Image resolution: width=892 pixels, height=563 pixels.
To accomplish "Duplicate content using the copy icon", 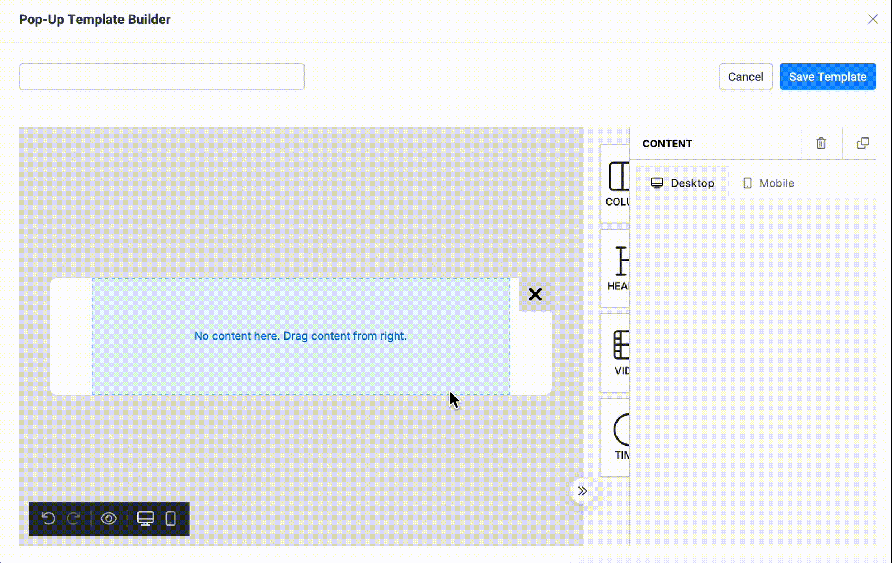I will pyautogui.click(x=863, y=144).
